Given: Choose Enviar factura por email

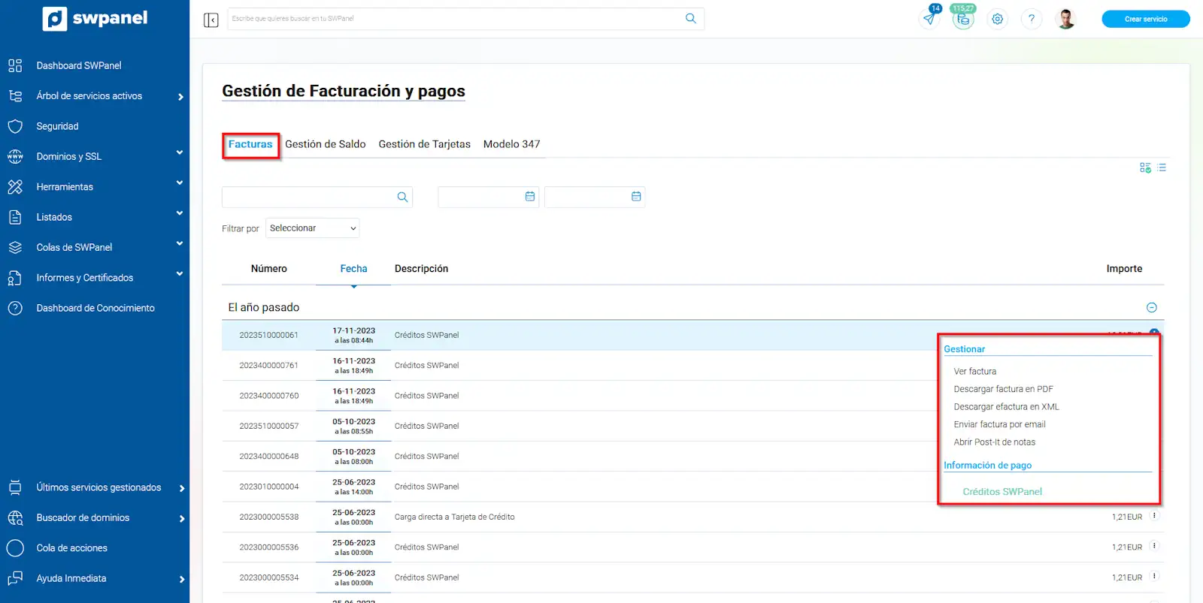Looking at the screenshot, I should pos(1000,424).
